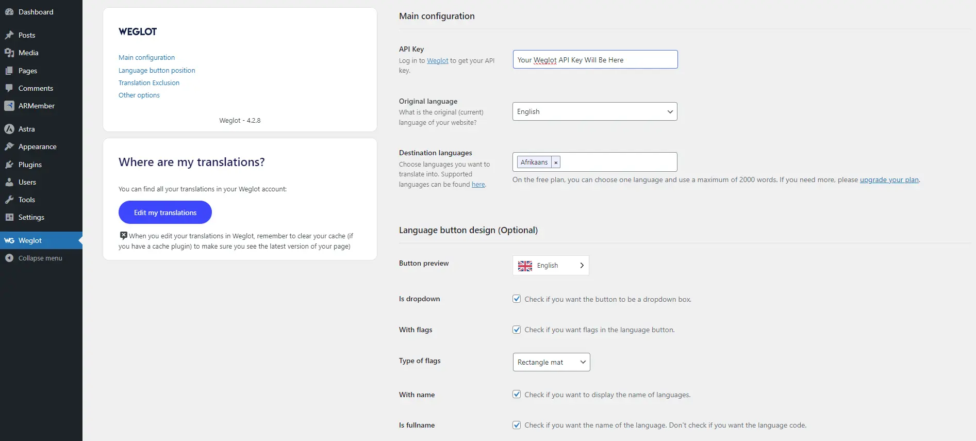The image size is (976, 441).
Task: Click the Astra logo icon
Action: point(9,129)
